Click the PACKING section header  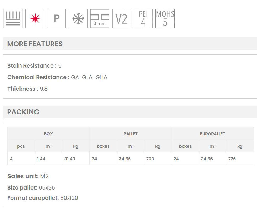(23, 112)
